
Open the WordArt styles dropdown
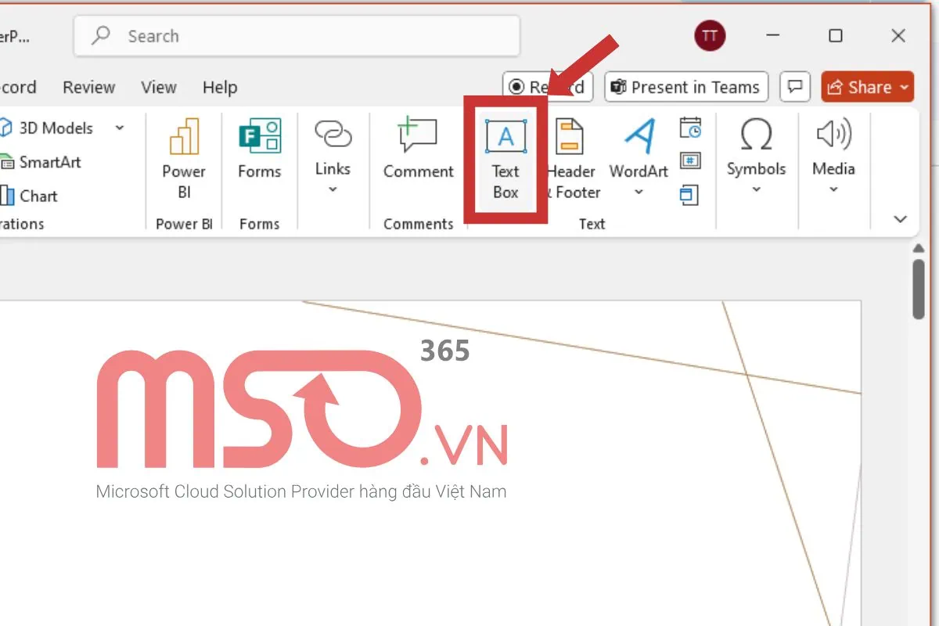[639, 192]
